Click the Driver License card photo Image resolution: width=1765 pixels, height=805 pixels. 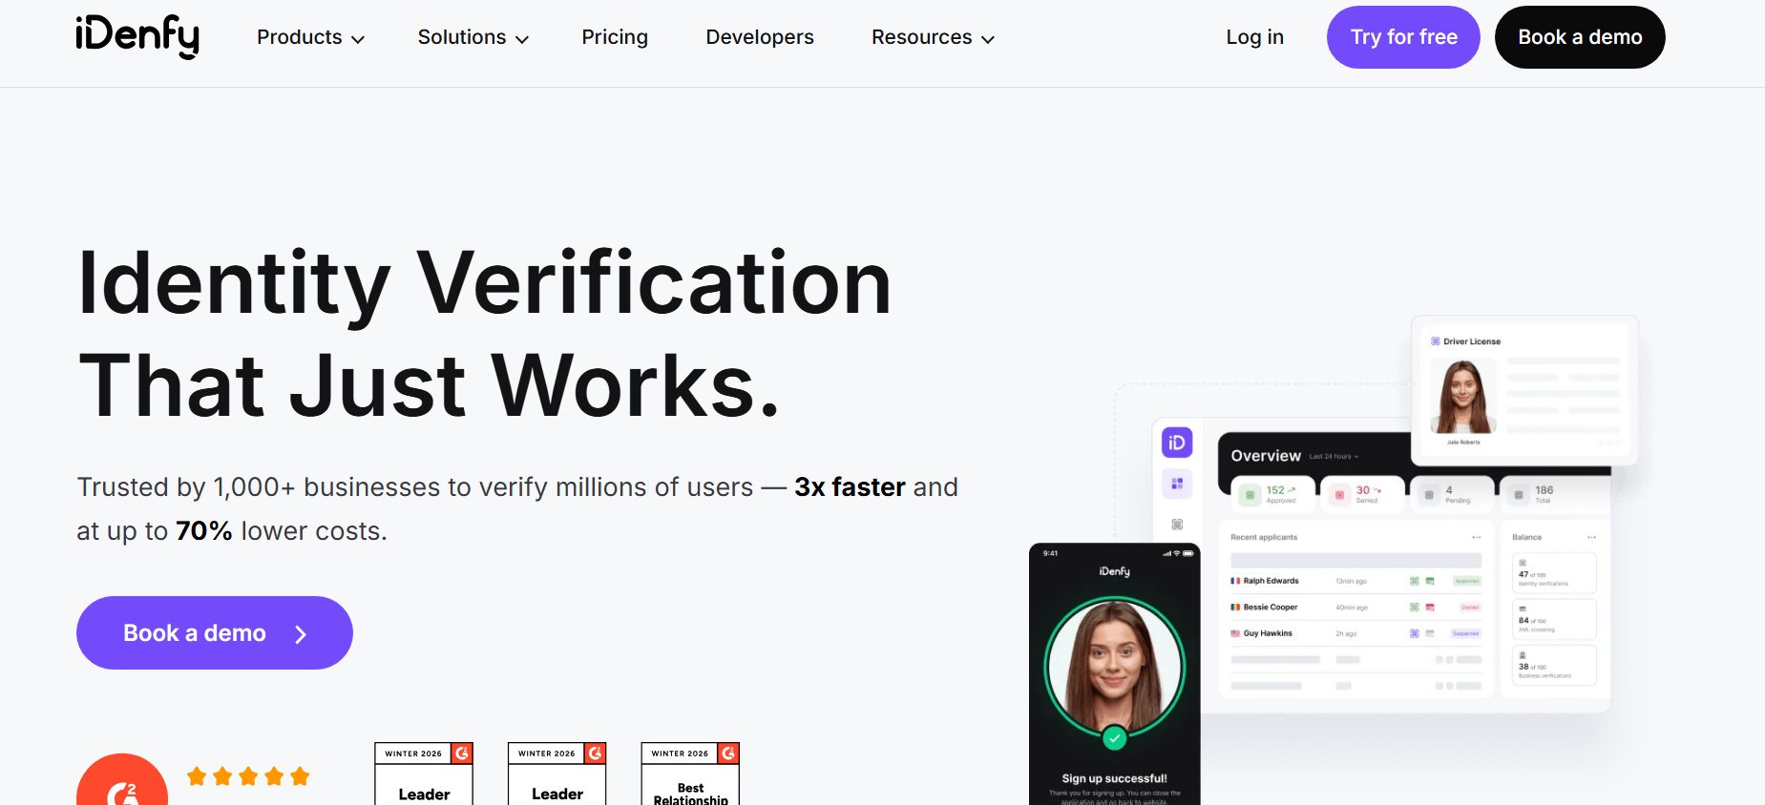pos(1462,397)
